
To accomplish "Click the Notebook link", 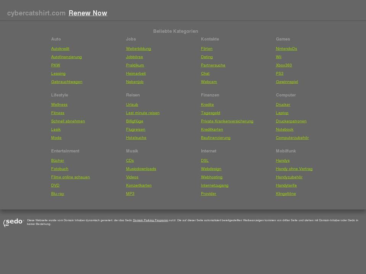I will 284,129.
